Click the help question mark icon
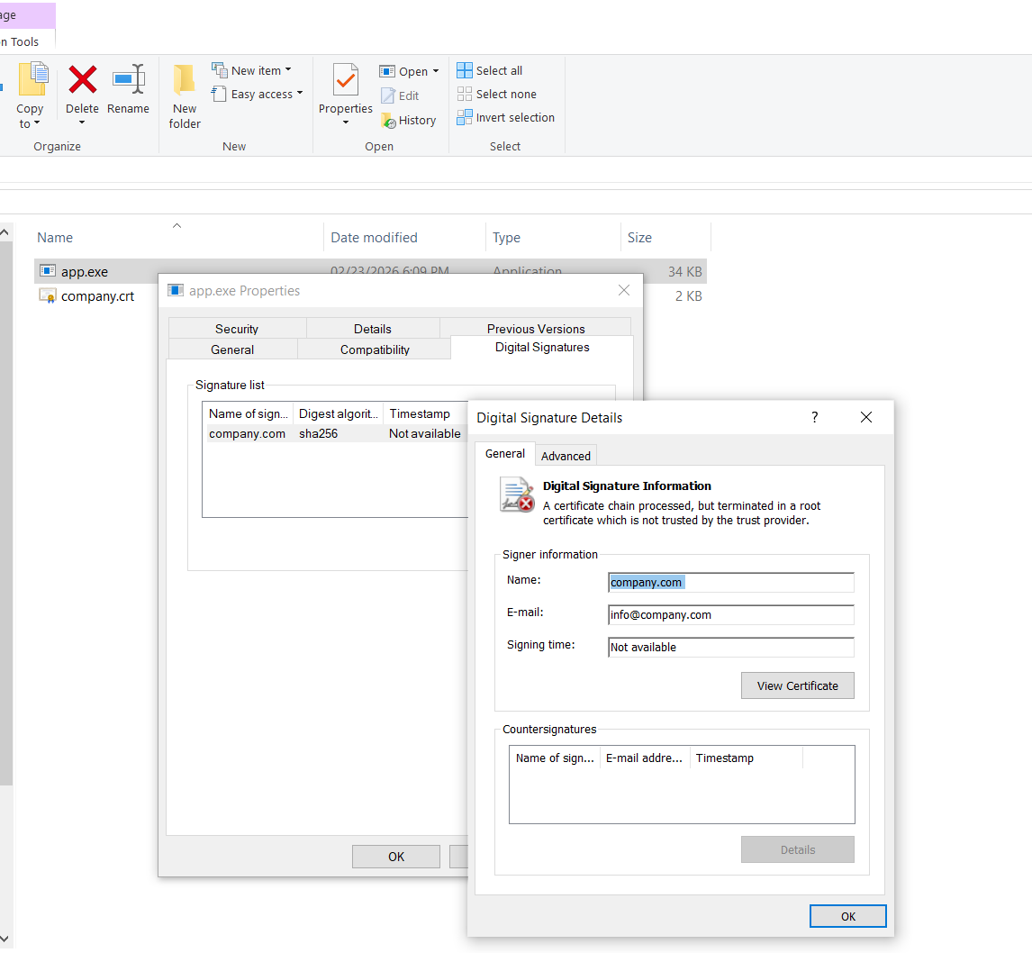 point(814,417)
